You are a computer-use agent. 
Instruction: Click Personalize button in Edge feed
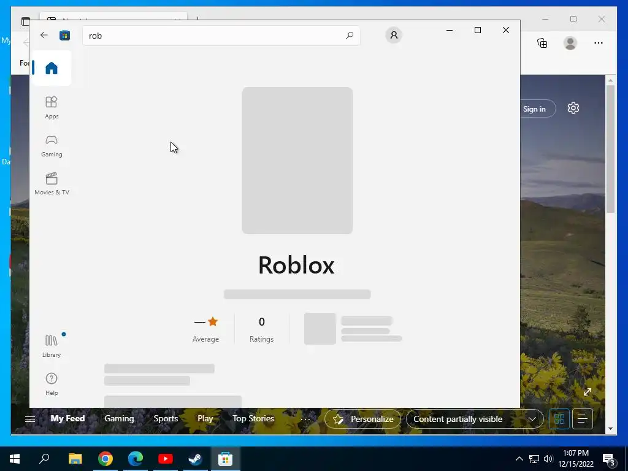(362, 419)
